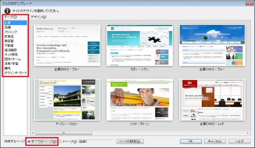255x148 pixels.
Task: Select the 店舗 theme
Action: [x=16, y=27]
